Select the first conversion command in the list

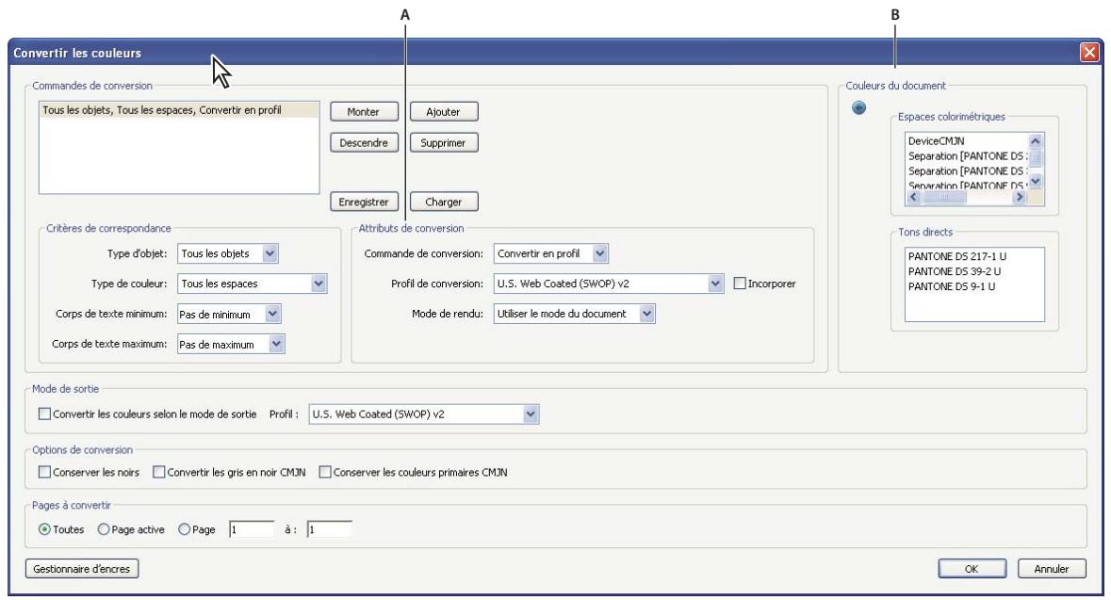(x=163, y=110)
